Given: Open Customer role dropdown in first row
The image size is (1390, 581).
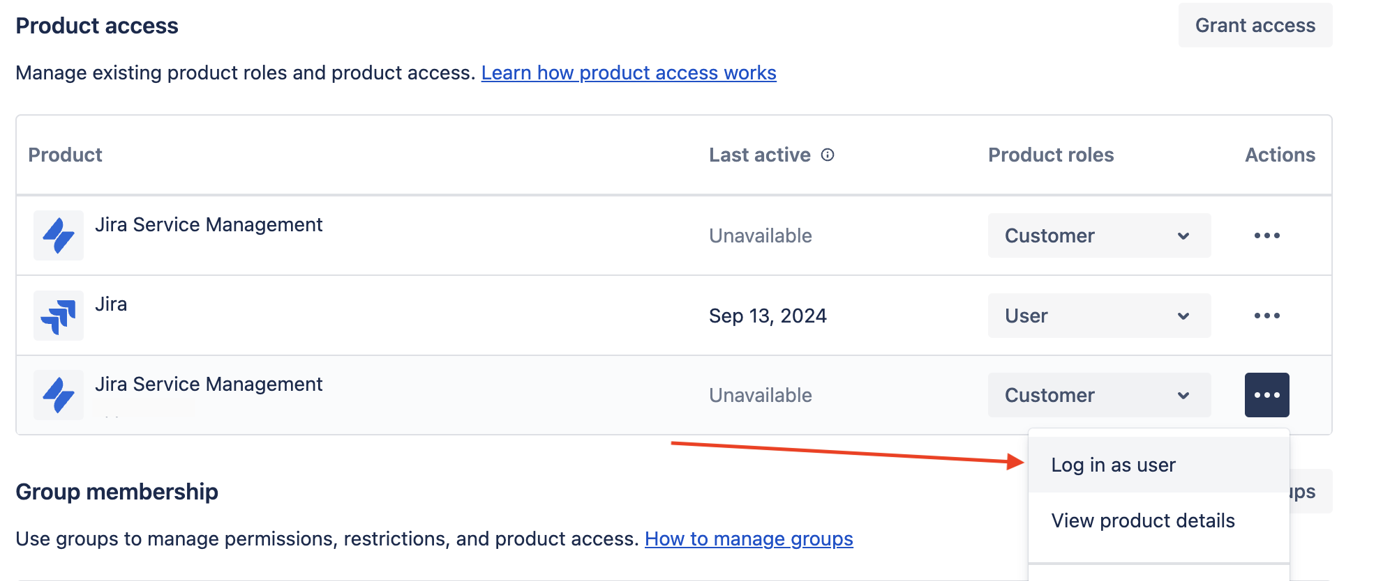Looking at the screenshot, I should (1099, 235).
